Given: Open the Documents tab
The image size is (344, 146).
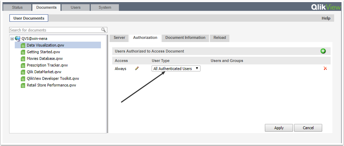Looking at the screenshot, I should (46, 7).
